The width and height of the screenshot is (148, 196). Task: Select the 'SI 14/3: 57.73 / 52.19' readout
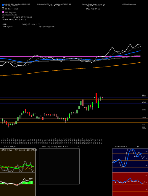(x=23, y=17)
